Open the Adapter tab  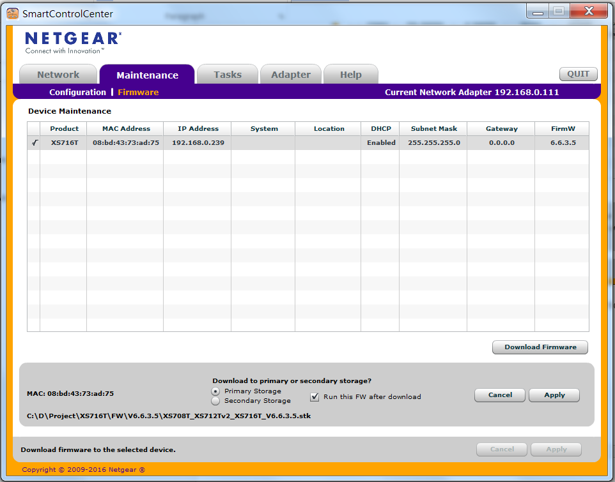tap(291, 75)
